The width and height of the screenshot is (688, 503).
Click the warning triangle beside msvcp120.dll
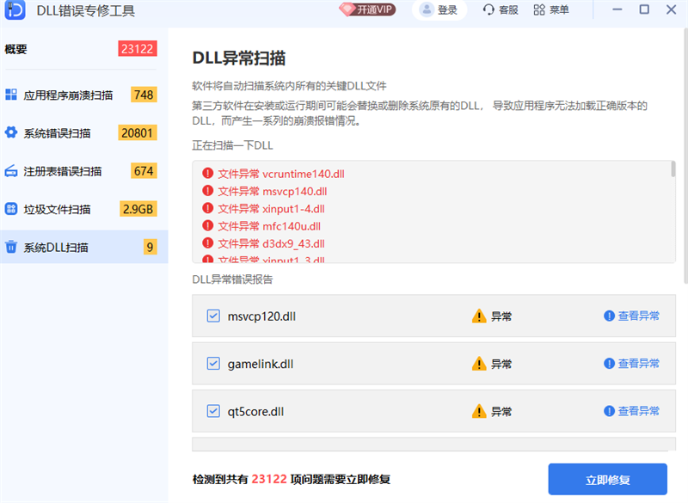click(x=480, y=316)
